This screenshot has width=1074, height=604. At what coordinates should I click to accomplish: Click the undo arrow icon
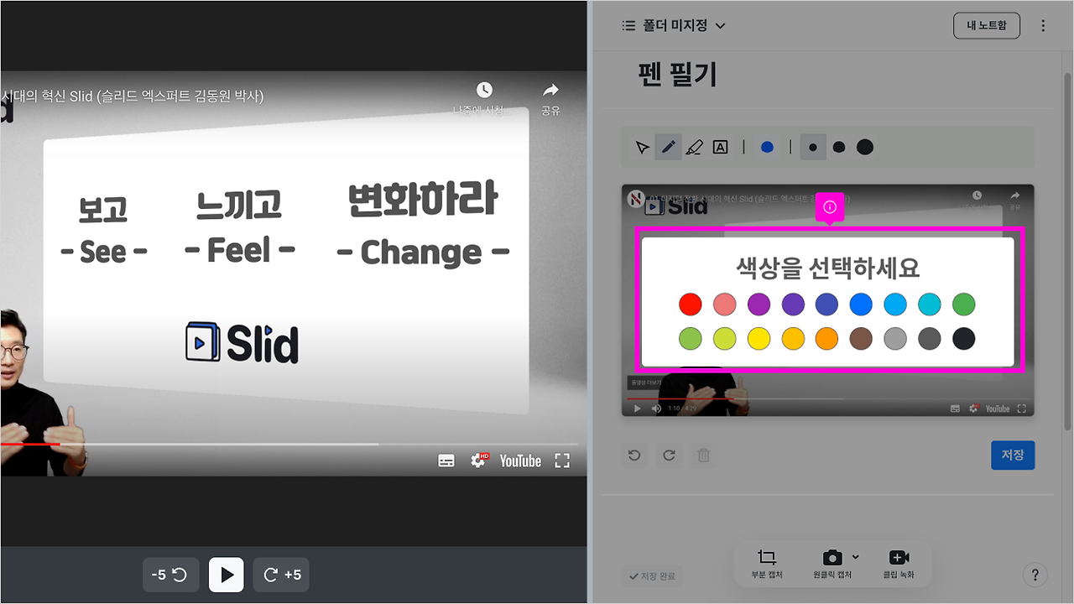(635, 455)
